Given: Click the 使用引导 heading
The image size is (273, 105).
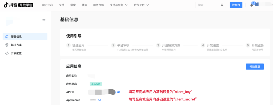Looking at the screenshot, I should (74, 36).
